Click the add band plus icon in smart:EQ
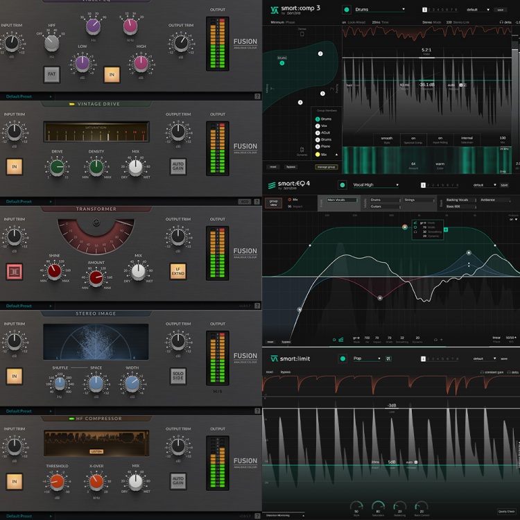 pos(447,229)
